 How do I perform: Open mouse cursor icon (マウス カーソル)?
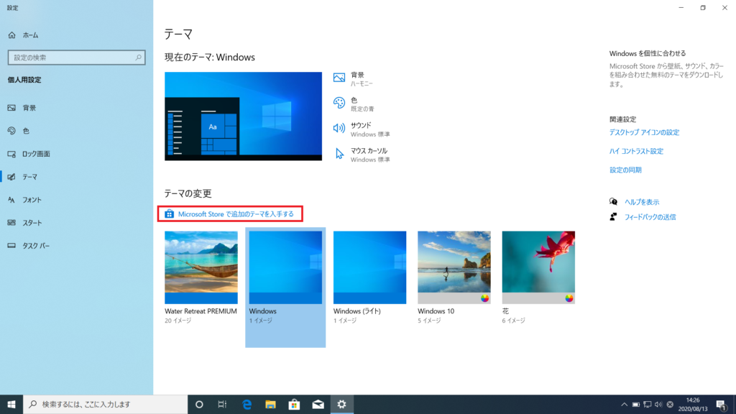coord(339,154)
